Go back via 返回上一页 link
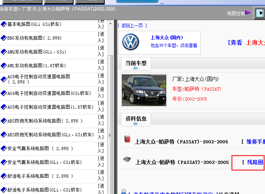Image resolution: width=265 pixels, height=194 pixels. coord(132,25)
